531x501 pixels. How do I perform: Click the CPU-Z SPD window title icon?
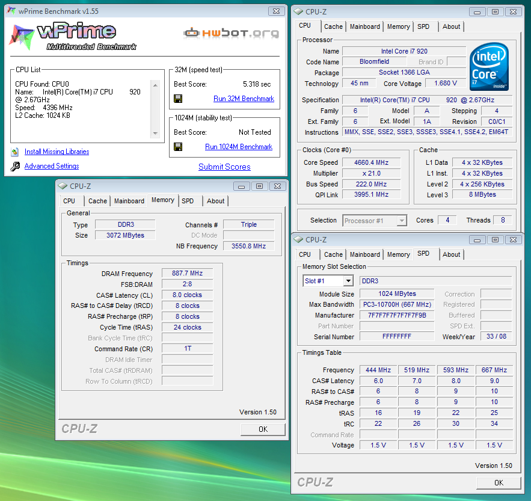click(x=298, y=239)
